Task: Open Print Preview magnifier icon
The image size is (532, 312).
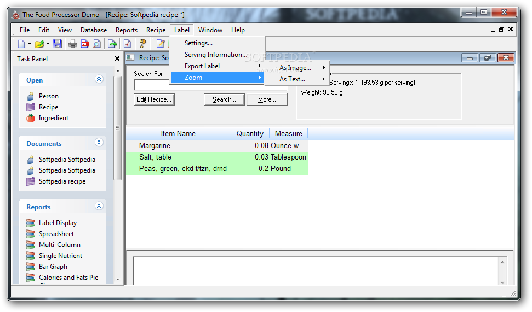Action: [x=97, y=44]
